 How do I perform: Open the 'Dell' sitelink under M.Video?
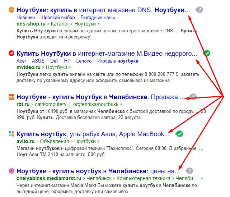[x=55, y=61]
